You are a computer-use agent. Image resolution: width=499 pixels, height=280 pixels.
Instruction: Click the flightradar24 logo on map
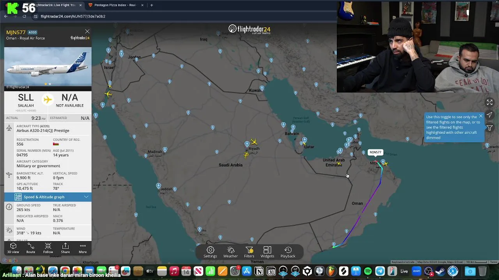coord(249,30)
